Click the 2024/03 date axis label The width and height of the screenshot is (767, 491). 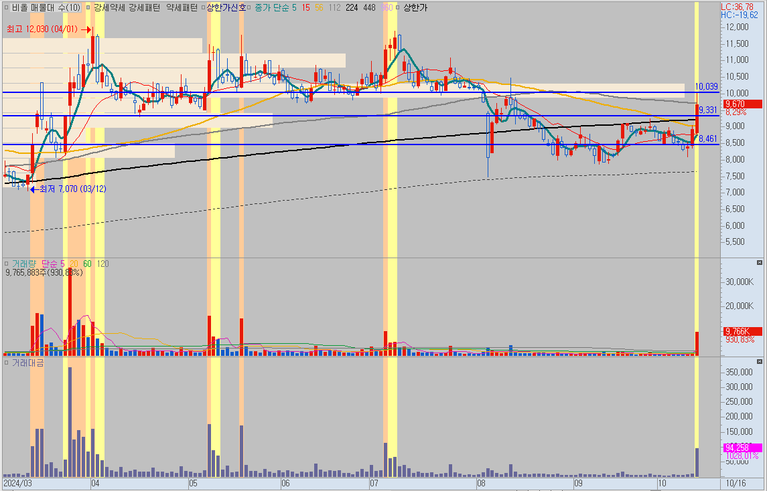tap(17, 483)
